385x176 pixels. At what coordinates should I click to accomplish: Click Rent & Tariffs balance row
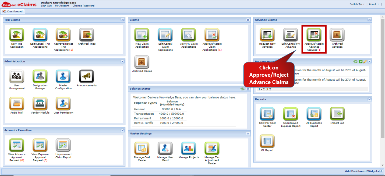pyautogui.click(x=161, y=123)
